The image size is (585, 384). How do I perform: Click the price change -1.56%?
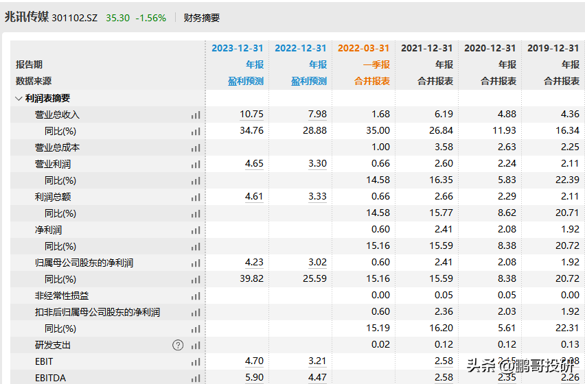pyautogui.click(x=151, y=18)
